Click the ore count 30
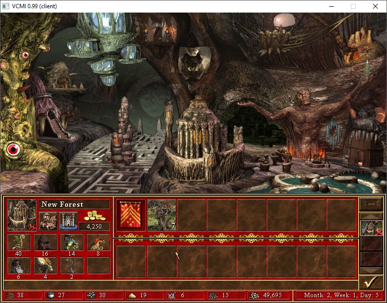 tap(102, 295)
